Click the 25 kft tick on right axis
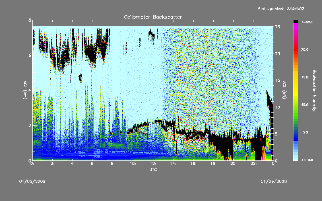Viewport: 322px width, 201px height. click(x=277, y=27)
